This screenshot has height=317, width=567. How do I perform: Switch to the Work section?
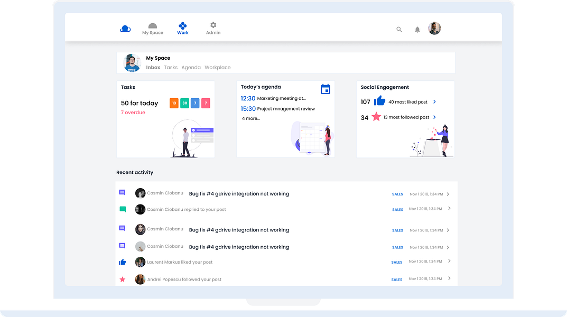[183, 29]
